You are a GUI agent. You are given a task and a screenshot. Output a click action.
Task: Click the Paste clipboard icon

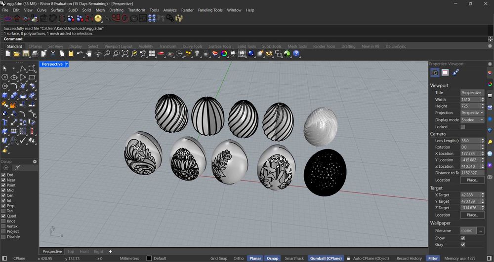click(x=71, y=54)
